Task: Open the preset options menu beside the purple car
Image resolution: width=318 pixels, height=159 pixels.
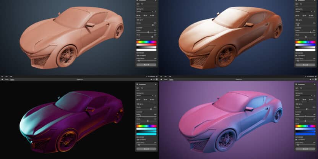Action: tap(155, 96)
